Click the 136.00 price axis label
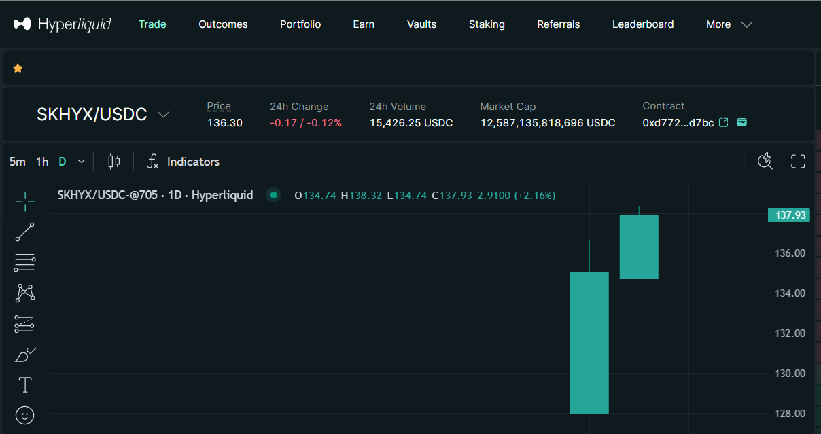This screenshot has height=434, width=821. tap(790, 253)
